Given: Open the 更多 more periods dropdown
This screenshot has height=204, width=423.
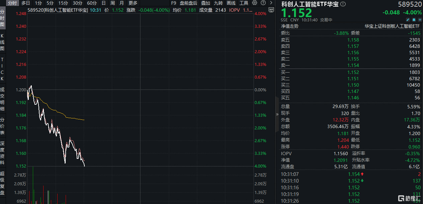Looking at the screenshot, I should pyautogui.click(x=133, y=3).
